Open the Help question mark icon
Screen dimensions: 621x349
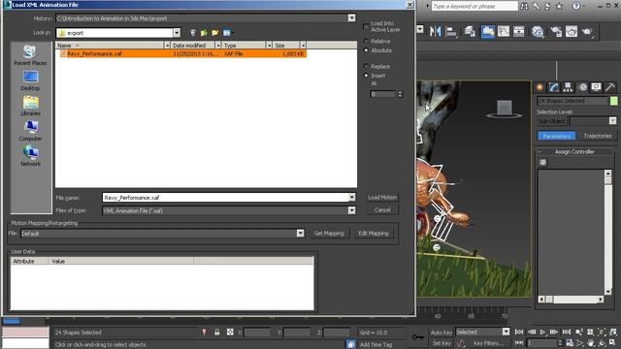point(576,6)
